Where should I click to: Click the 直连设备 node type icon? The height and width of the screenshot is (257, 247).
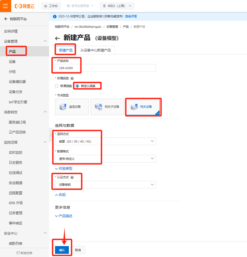pyautogui.click(x=63, y=107)
